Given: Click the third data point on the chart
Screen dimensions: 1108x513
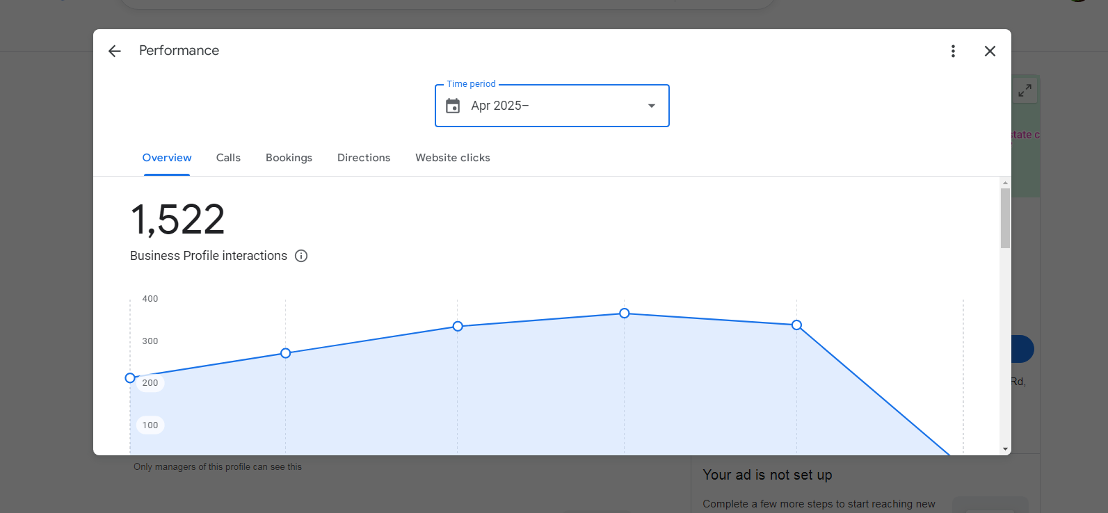Looking at the screenshot, I should coord(458,326).
